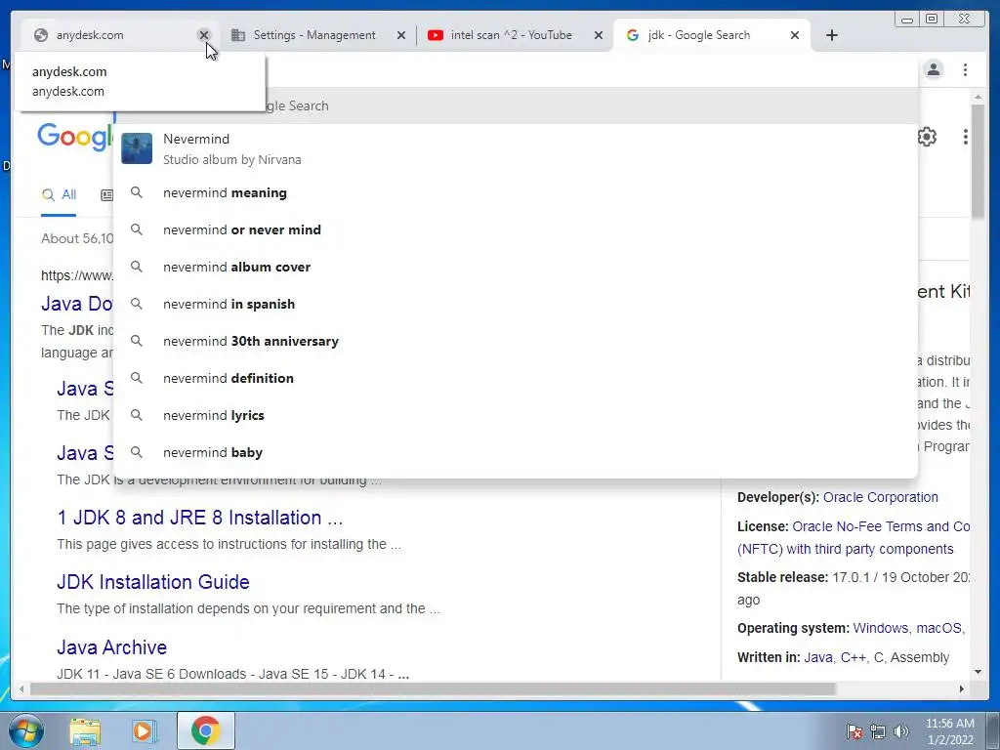This screenshot has width=1000, height=750.
Task: Choose suggestion nevermind meaning
Action: click(x=516, y=192)
